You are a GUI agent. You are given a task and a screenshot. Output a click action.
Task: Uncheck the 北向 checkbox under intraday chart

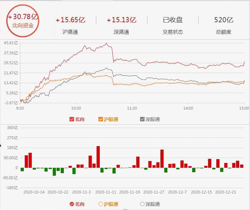(72, 119)
